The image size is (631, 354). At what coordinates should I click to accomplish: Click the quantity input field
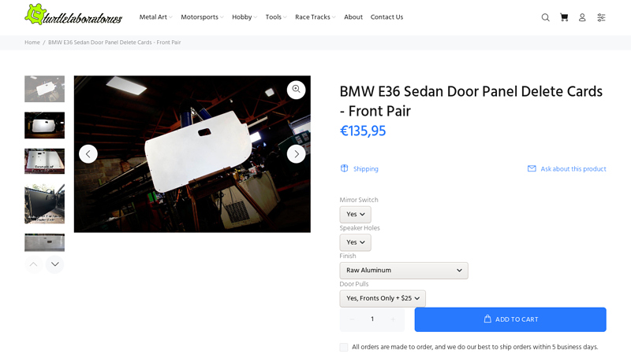tap(372, 319)
